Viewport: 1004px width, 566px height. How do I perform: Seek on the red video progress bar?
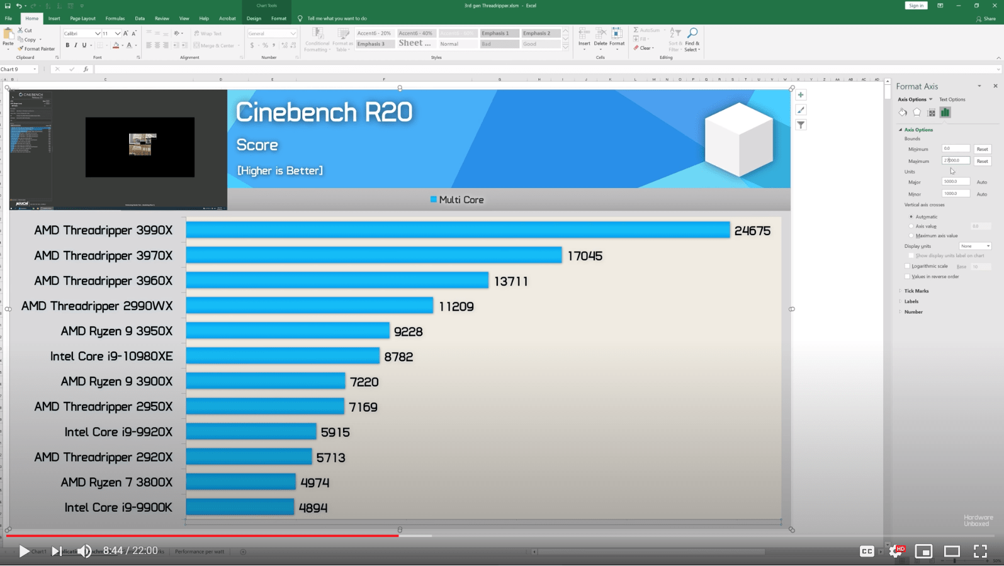pyautogui.click(x=202, y=536)
